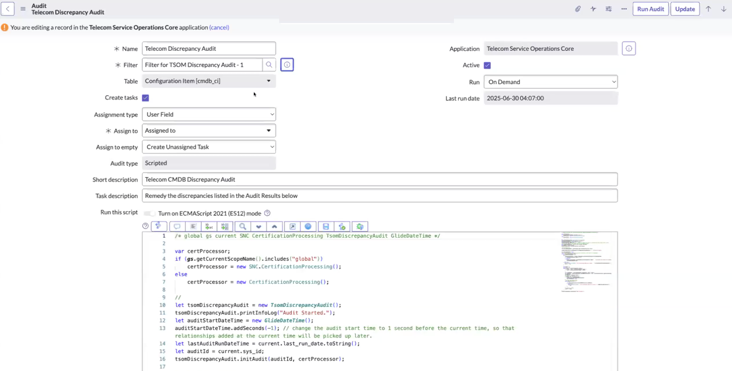
Task: Show Application record info icon
Action: click(629, 48)
